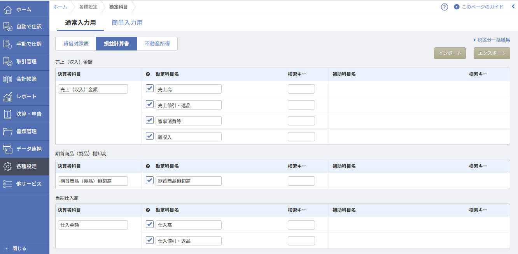Select the 貸借対照表 tab

point(76,44)
